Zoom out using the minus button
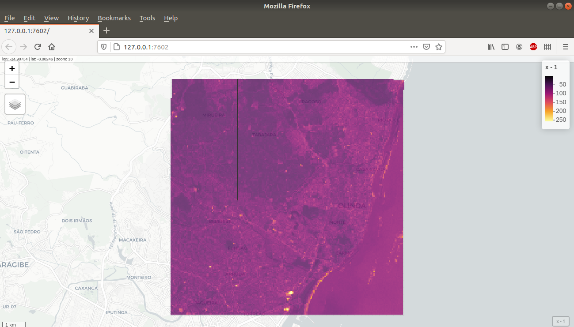 tap(11, 82)
